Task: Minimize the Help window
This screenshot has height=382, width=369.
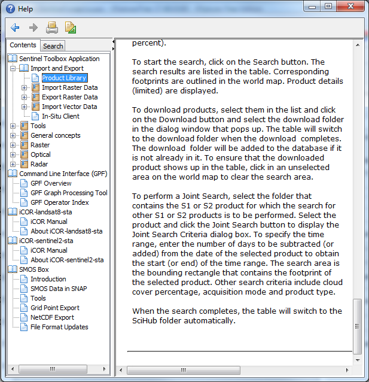Action: [312, 7]
